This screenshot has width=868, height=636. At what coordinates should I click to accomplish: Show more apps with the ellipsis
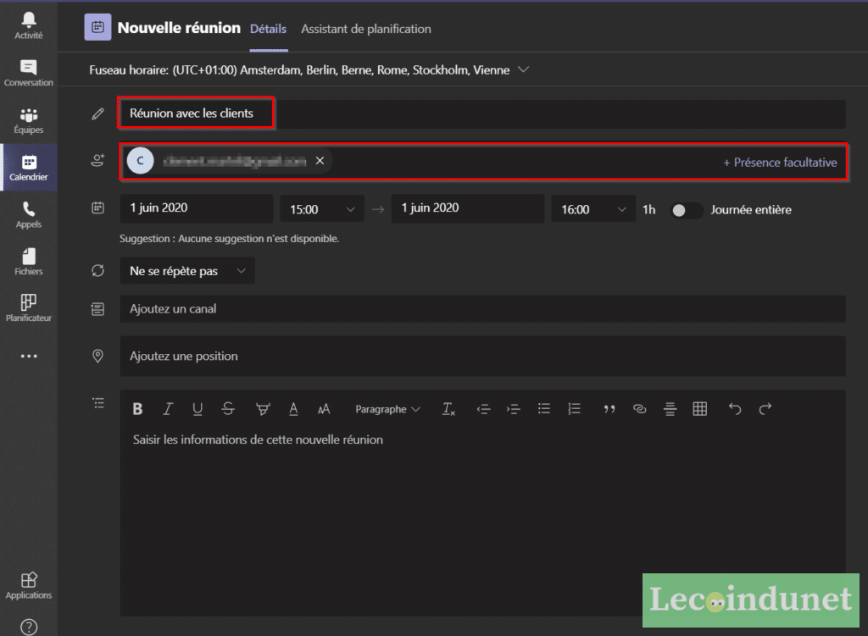(x=29, y=356)
